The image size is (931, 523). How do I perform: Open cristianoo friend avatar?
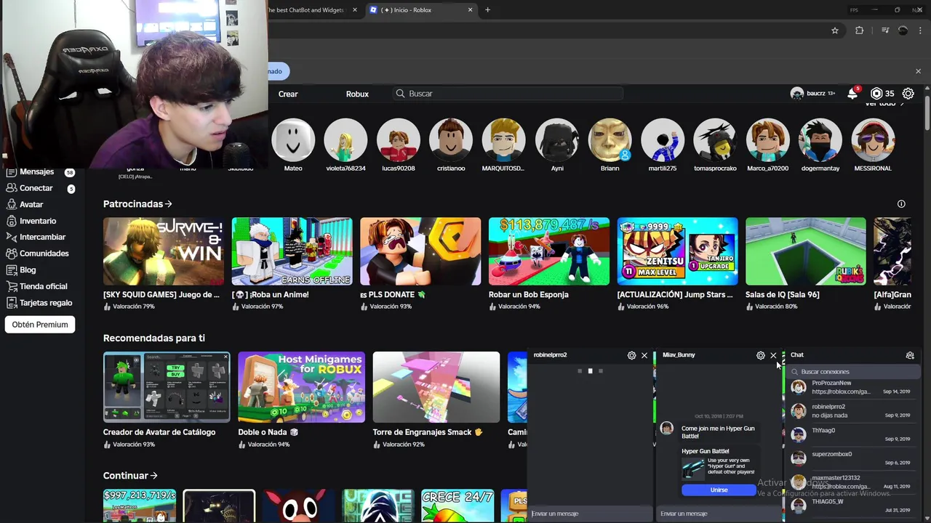point(451,139)
